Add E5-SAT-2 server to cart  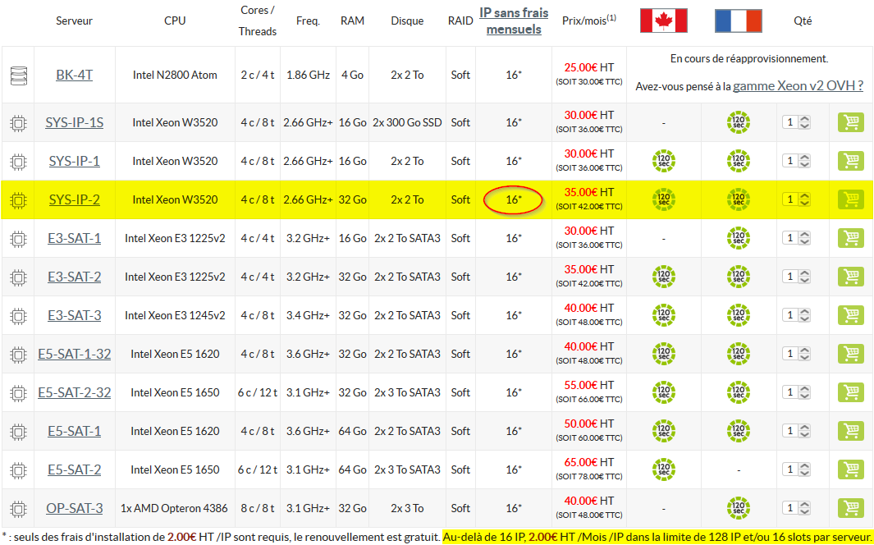coord(850,469)
